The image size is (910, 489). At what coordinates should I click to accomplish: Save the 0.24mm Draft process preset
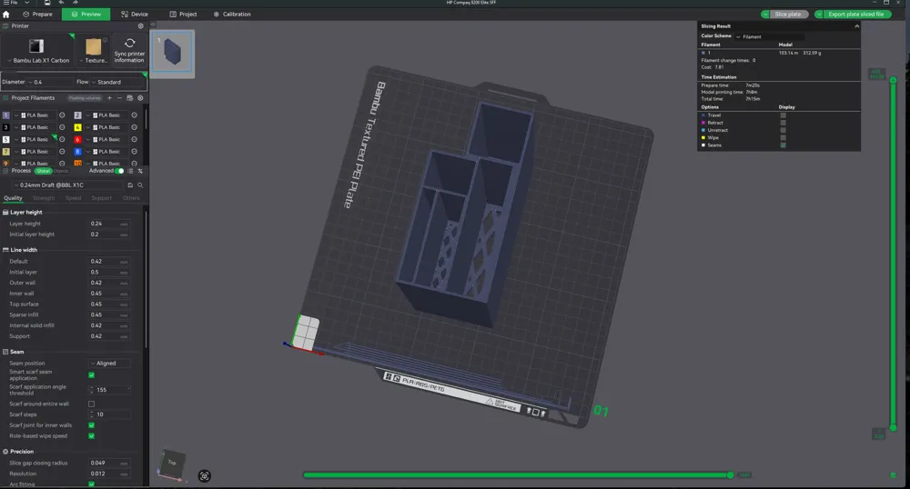point(130,185)
